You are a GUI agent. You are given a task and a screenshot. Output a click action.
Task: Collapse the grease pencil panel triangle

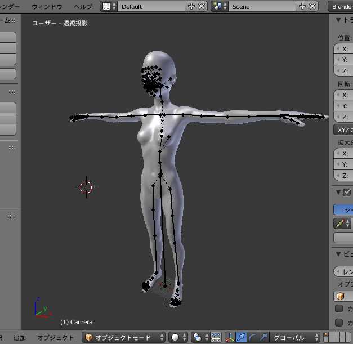[x=338, y=192]
